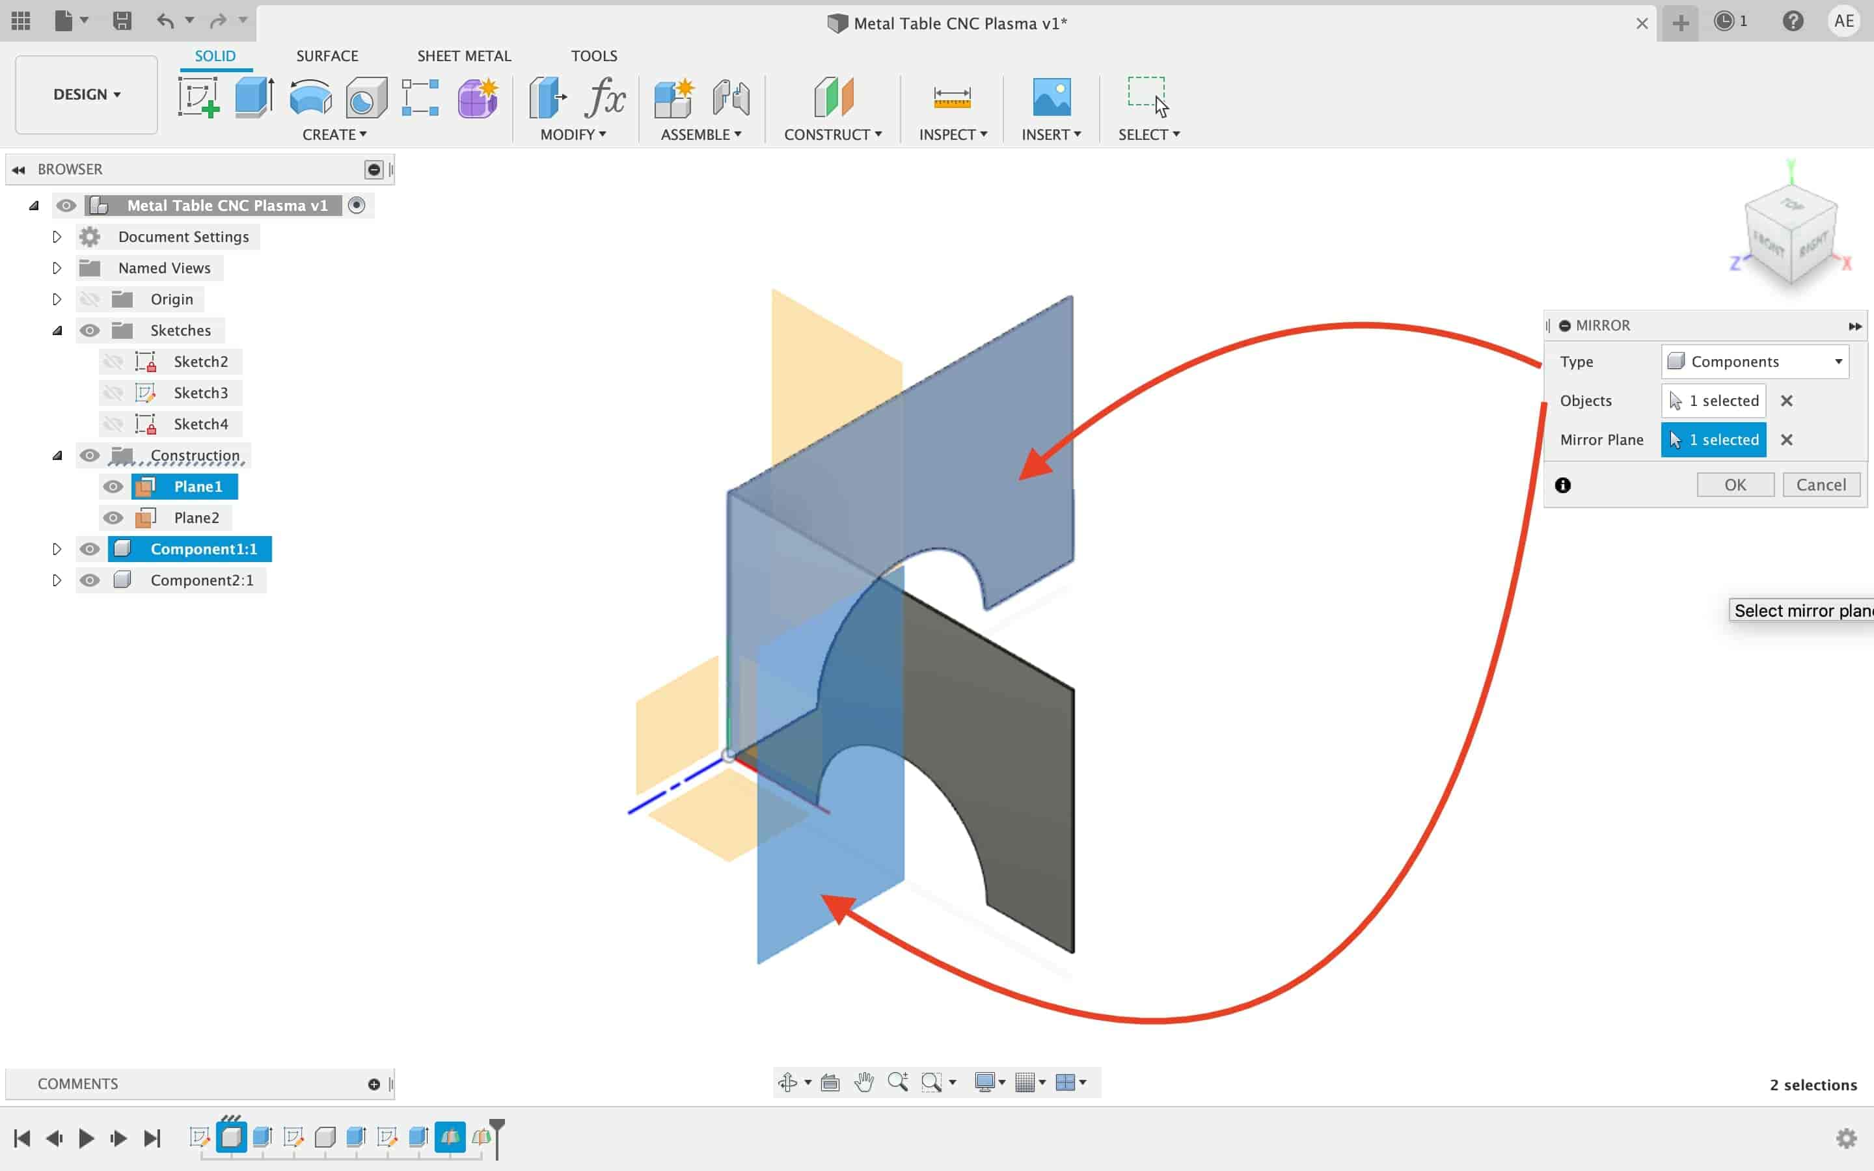
Task: Clear the Mirror Plane selection
Action: tap(1787, 440)
